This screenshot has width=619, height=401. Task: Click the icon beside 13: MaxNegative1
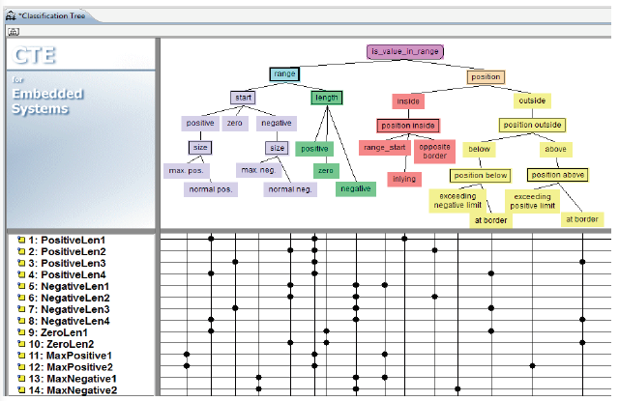(x=21, y=378)
